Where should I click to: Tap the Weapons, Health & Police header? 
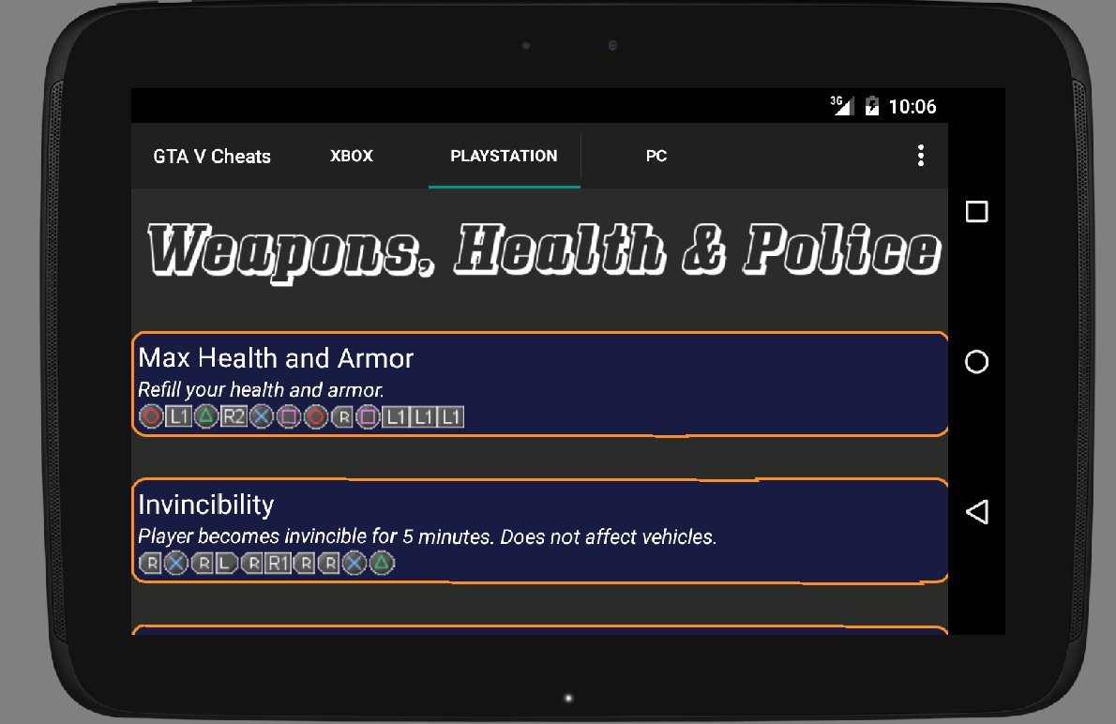coord(544,250)
